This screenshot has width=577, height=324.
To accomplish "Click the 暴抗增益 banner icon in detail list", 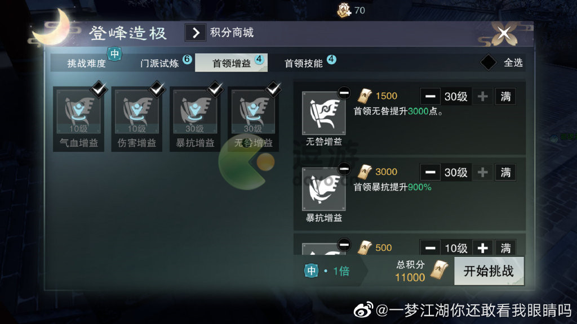I will pos(323,189).
